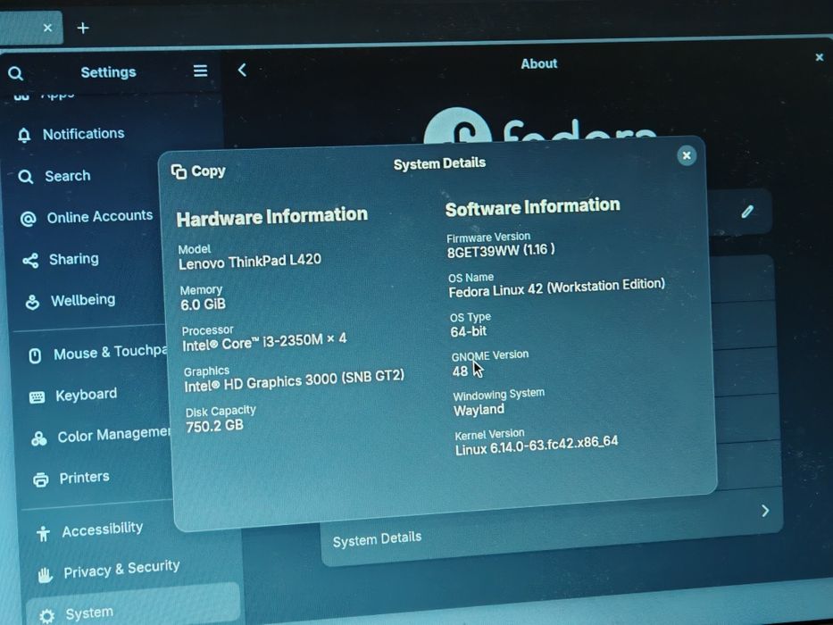Click the 'About' page title

(539, 63)
